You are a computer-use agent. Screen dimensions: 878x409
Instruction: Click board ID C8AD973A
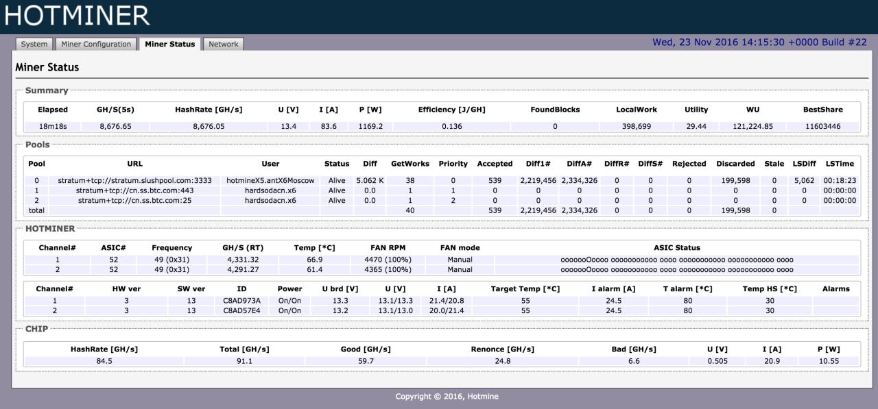(x=241, y=301)
